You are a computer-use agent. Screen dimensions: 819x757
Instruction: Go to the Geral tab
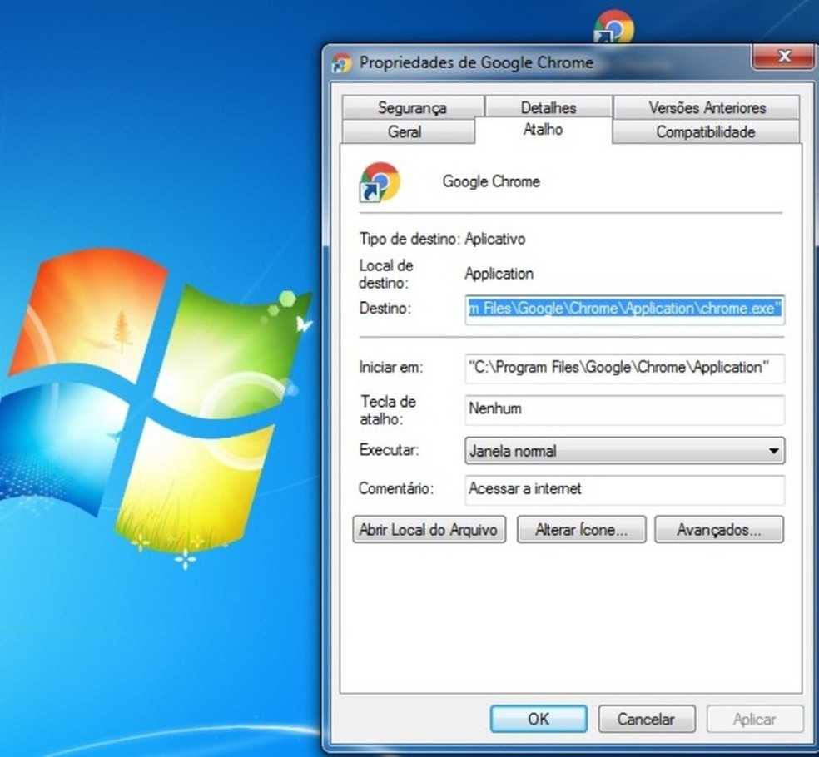(407, 131)
